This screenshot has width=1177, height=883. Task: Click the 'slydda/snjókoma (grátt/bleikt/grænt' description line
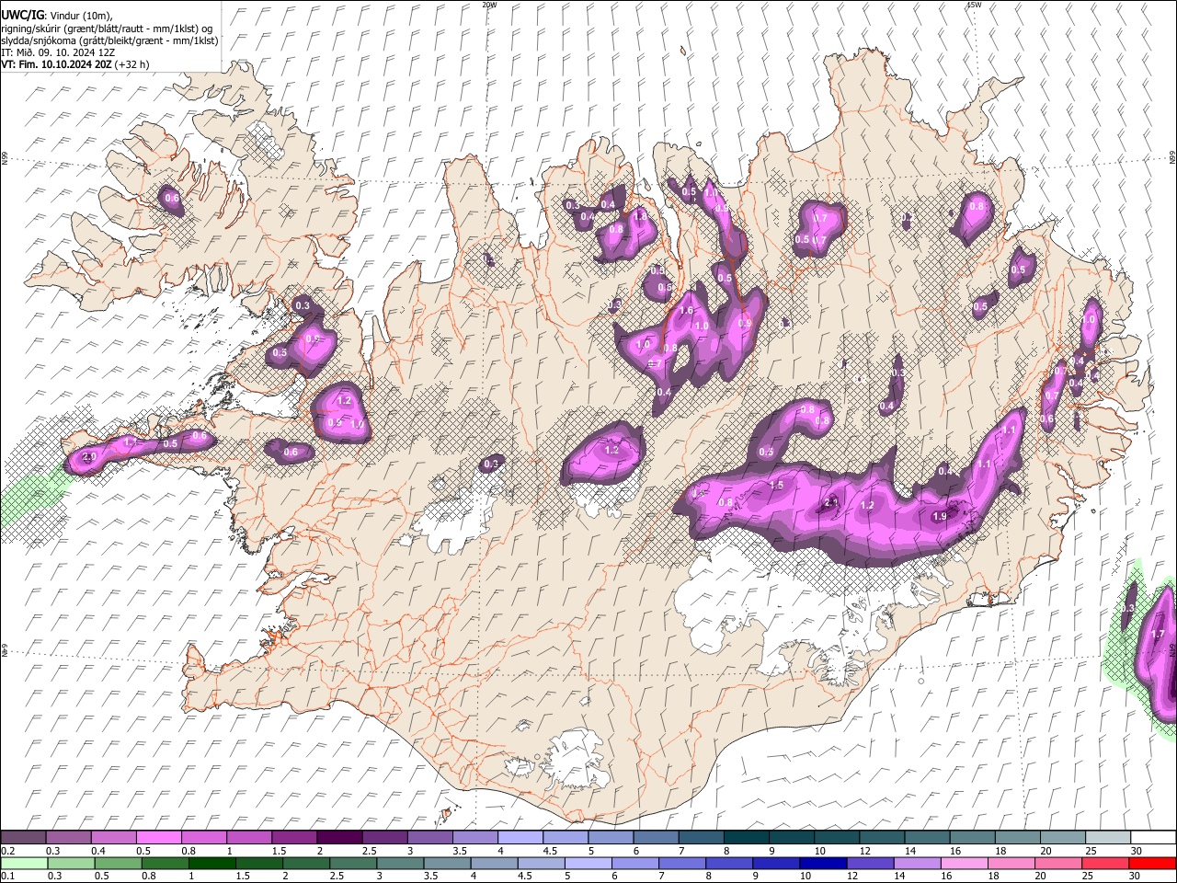click(x=109, y=40)
